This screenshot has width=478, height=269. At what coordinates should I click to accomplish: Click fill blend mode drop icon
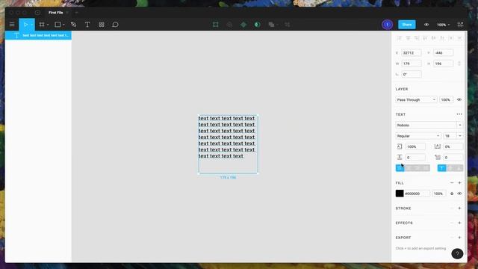click(x=452, y=194)
